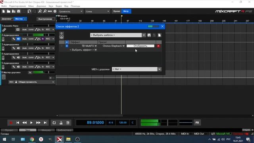Rewind to start in transport
Image resolution: width=254 pixels, height=143 pixels.
17,123
